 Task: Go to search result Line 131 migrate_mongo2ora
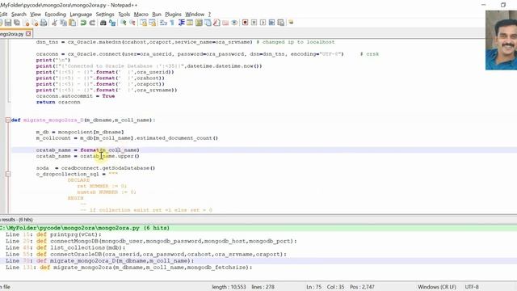pyautogui.click(x=129, y=268)
